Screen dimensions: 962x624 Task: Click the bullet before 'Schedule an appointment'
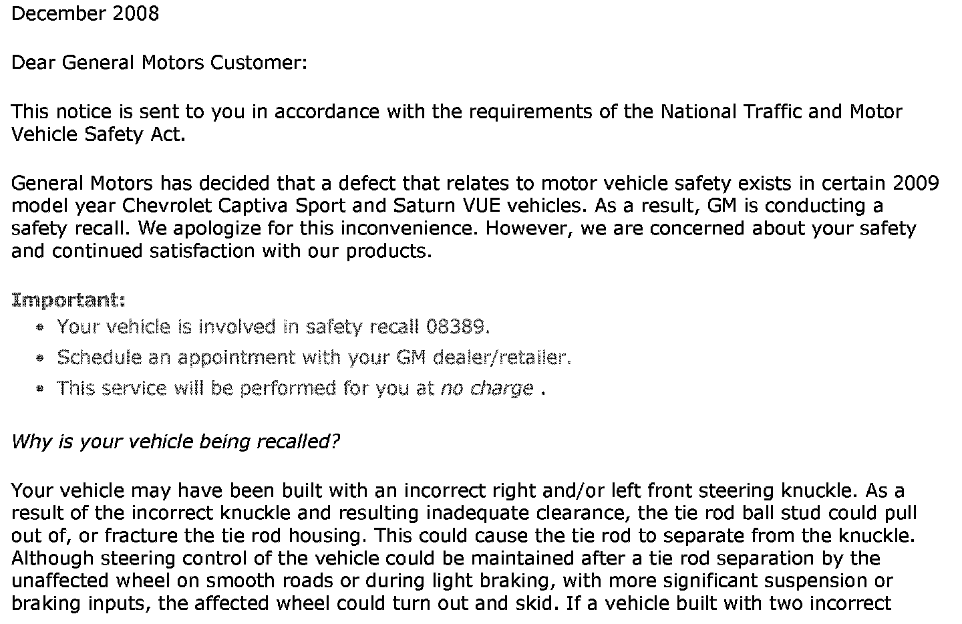[x=41, y=359]
